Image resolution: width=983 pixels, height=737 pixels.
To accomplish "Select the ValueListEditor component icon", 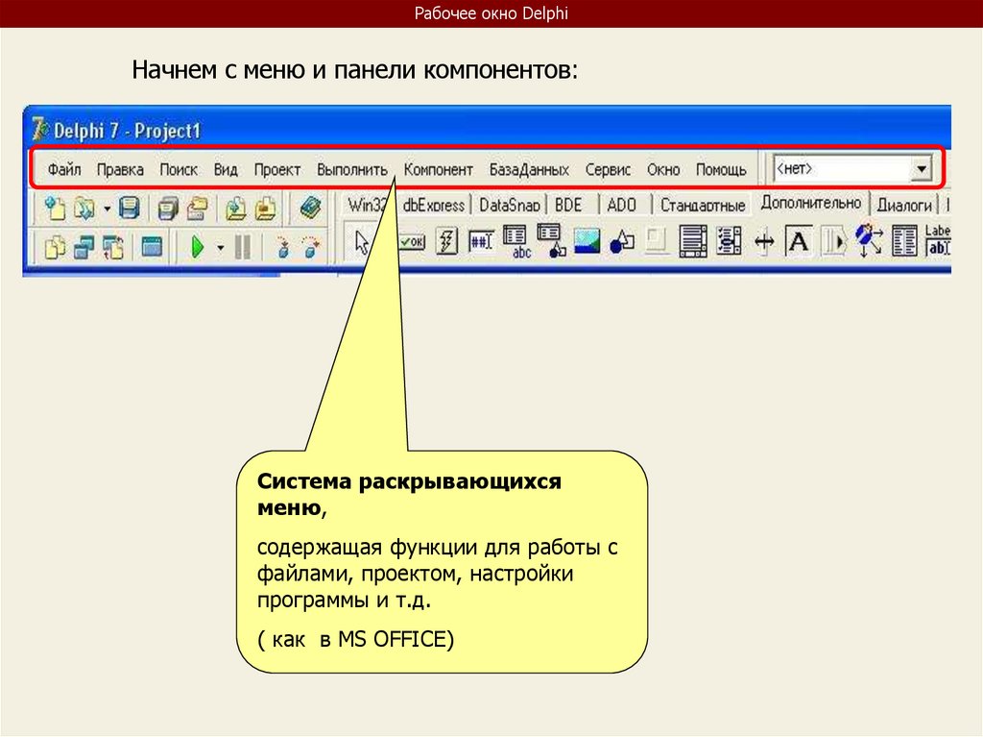I will 904,242.
